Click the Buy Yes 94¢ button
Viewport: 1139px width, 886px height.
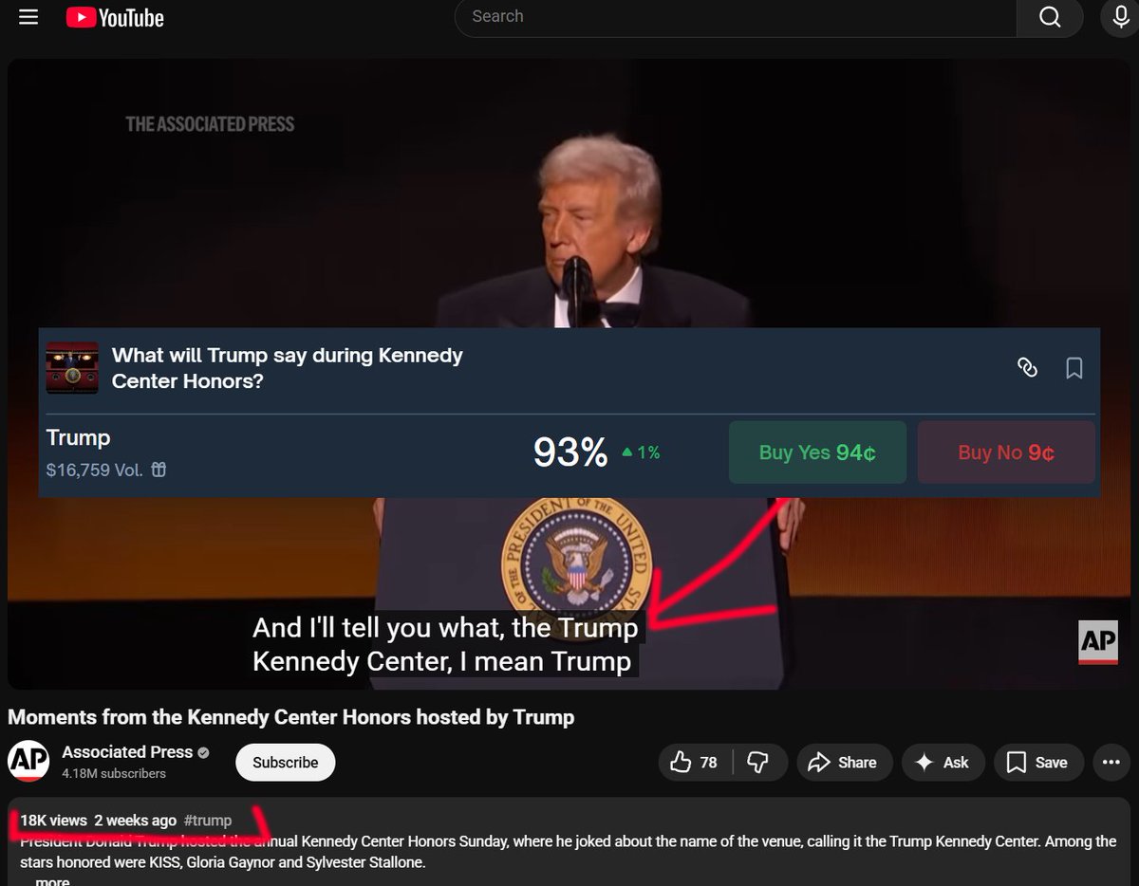[817, 452]
